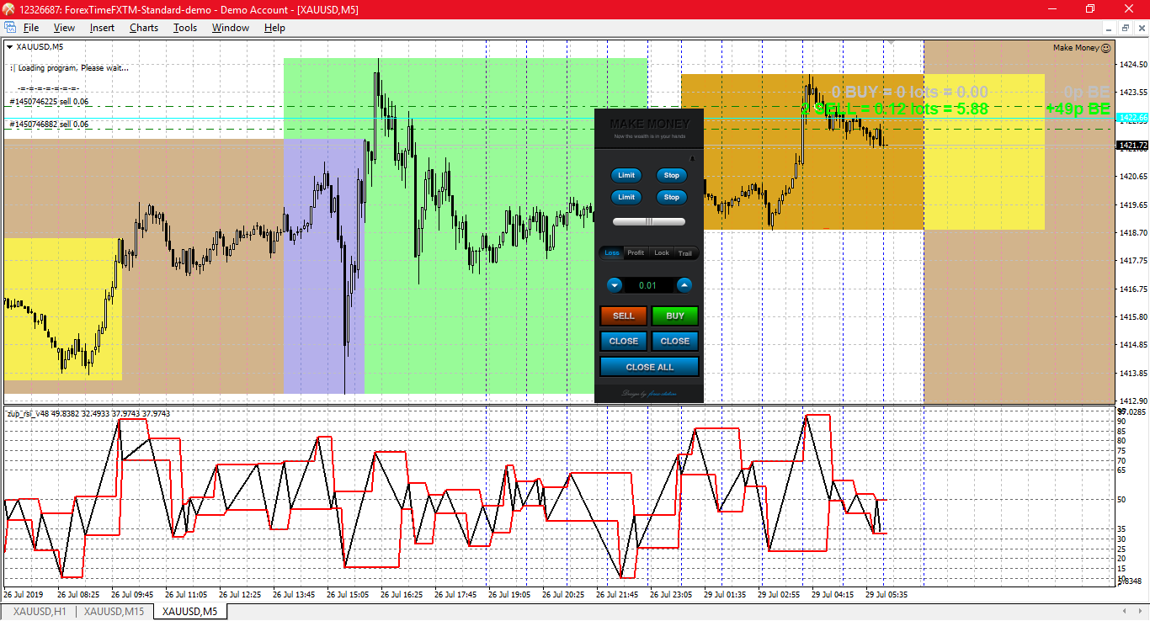The width and height of the screenshot is (1150, 621).
Task: Collapse the Make Money panel with the small arrow
Action: (x=693, y=157)
